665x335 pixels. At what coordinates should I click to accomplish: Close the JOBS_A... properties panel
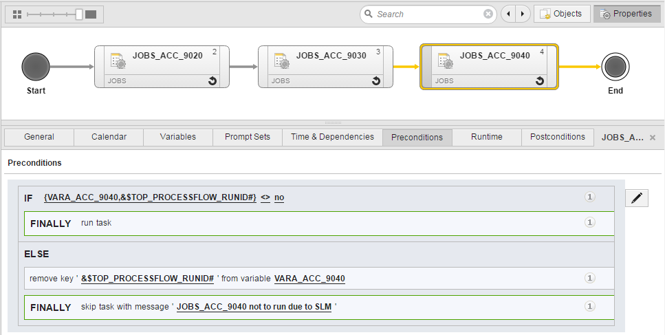[x=653, y=138]
